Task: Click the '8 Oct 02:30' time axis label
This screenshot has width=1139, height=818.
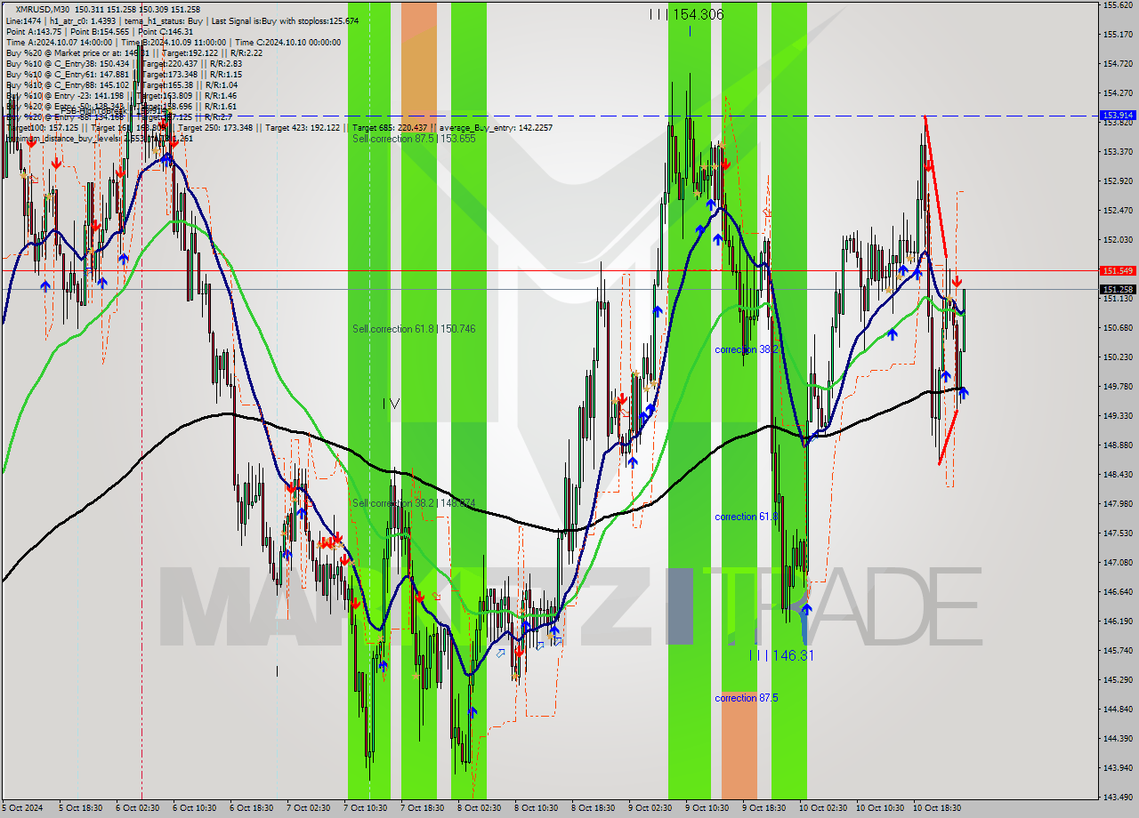Action: click(479, 809)
